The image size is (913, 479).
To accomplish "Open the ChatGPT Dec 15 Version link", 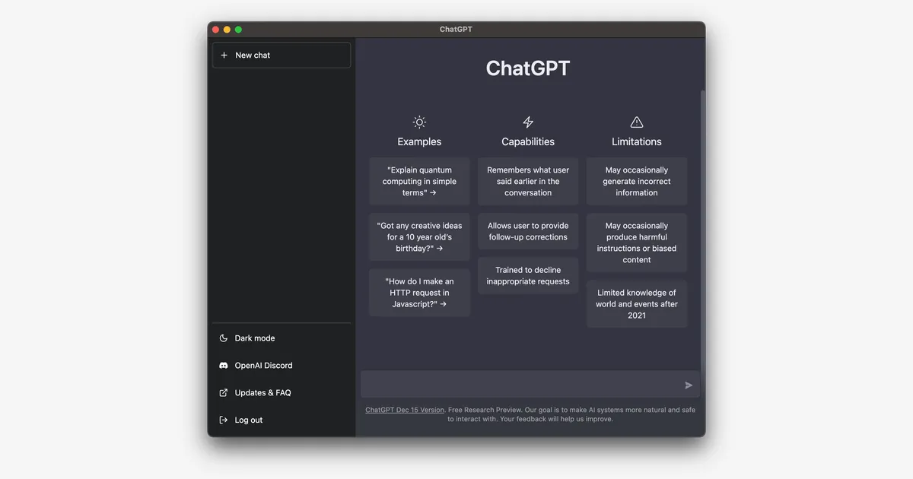I will click(405, 410).
